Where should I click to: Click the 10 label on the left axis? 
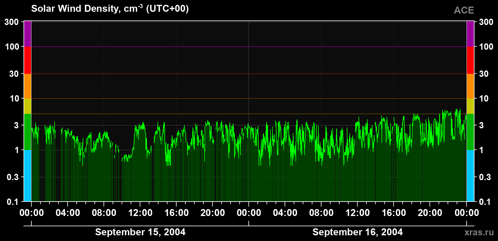click(14, 99)
